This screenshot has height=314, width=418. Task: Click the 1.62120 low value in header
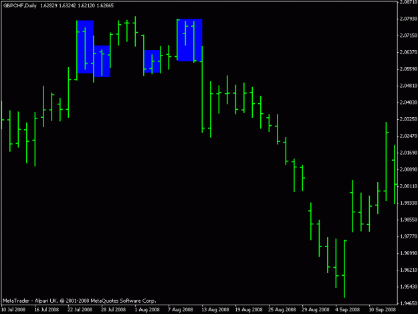86,5
